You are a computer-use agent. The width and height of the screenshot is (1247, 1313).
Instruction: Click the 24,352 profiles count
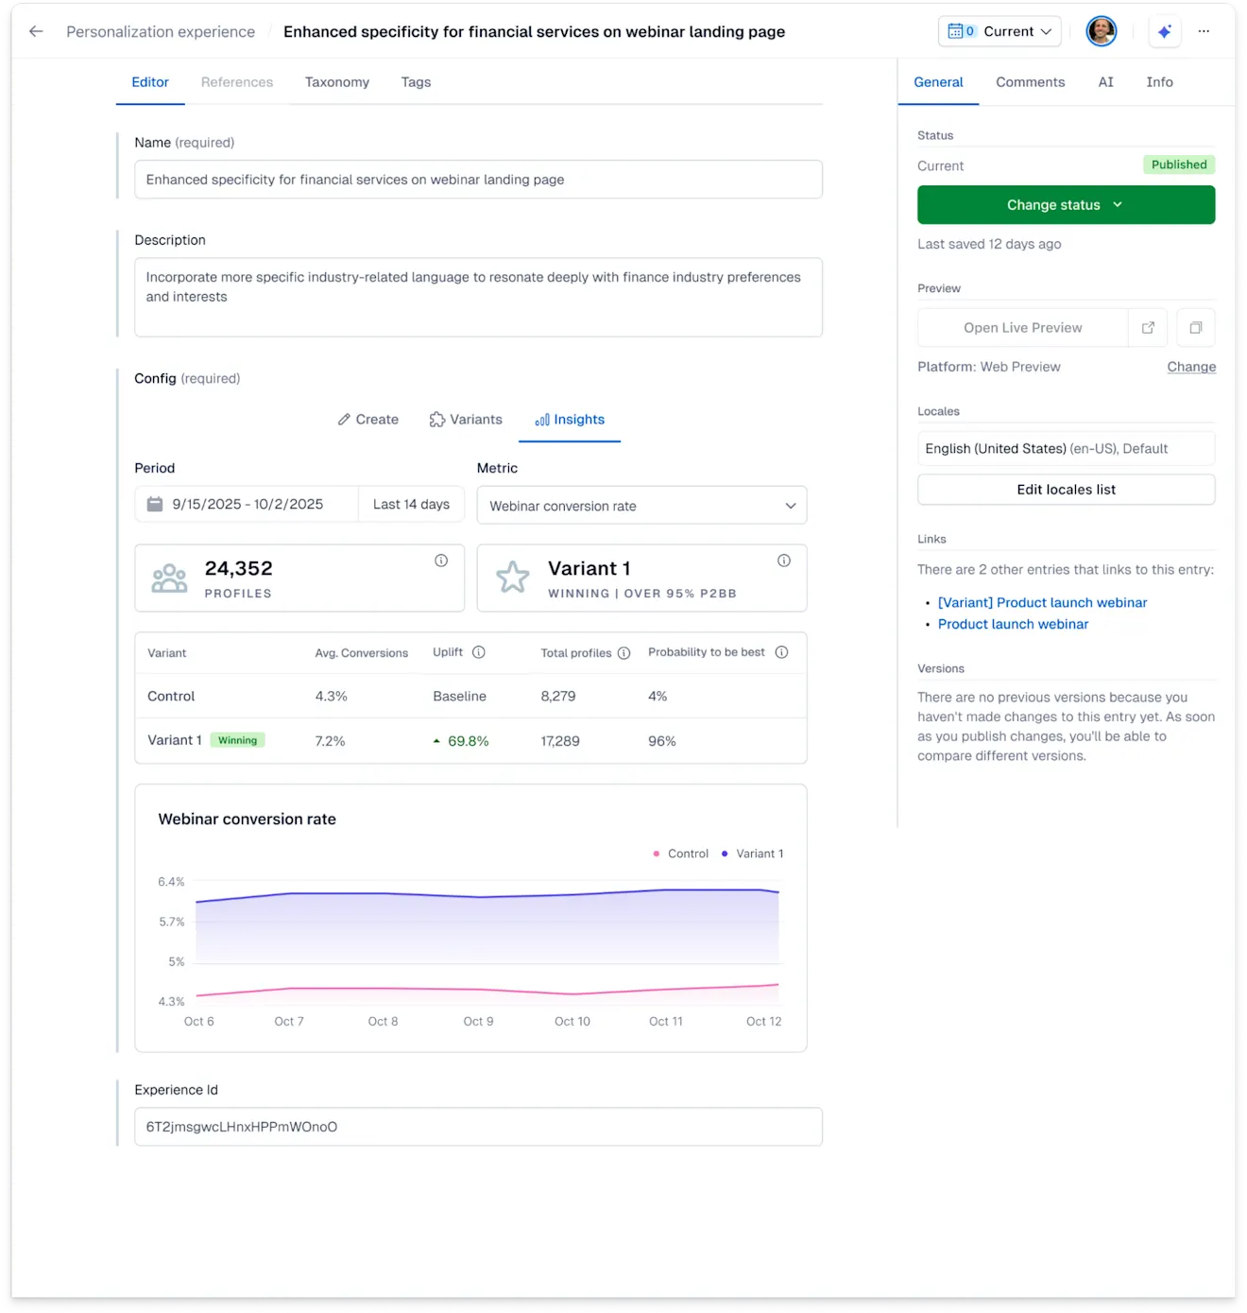coord(239,568)
